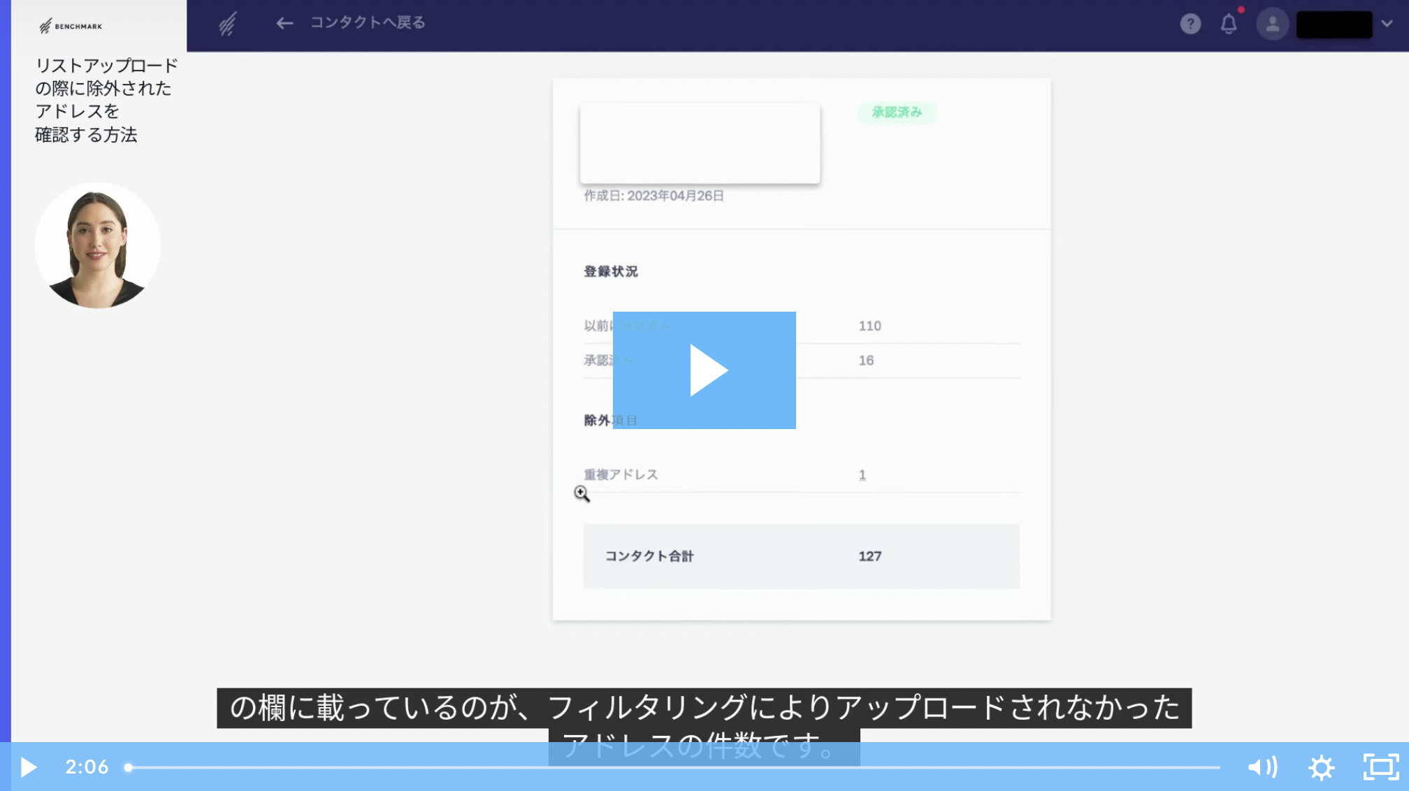
Task: Seek along the video progress bar
Action: (674, 767)
